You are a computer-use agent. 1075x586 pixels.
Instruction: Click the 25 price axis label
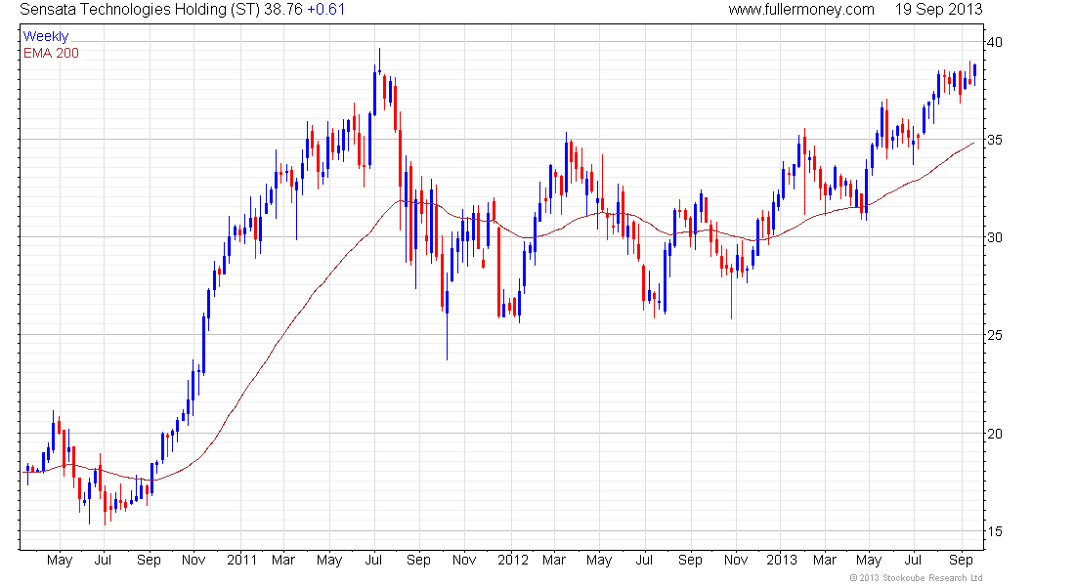point(994,335)
